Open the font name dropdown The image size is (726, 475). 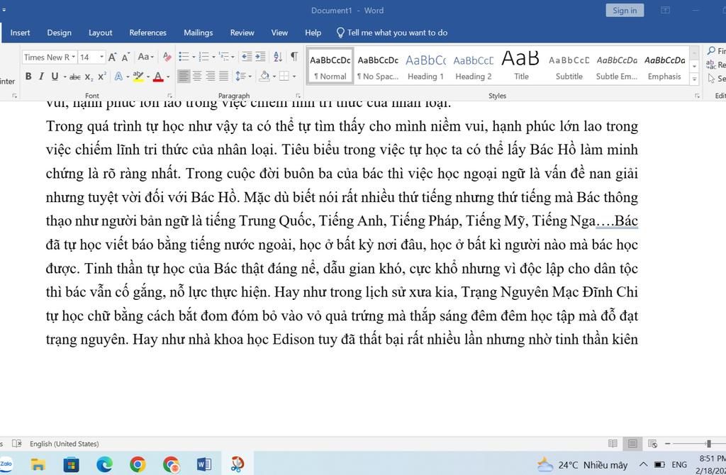(x=73, y=57)
